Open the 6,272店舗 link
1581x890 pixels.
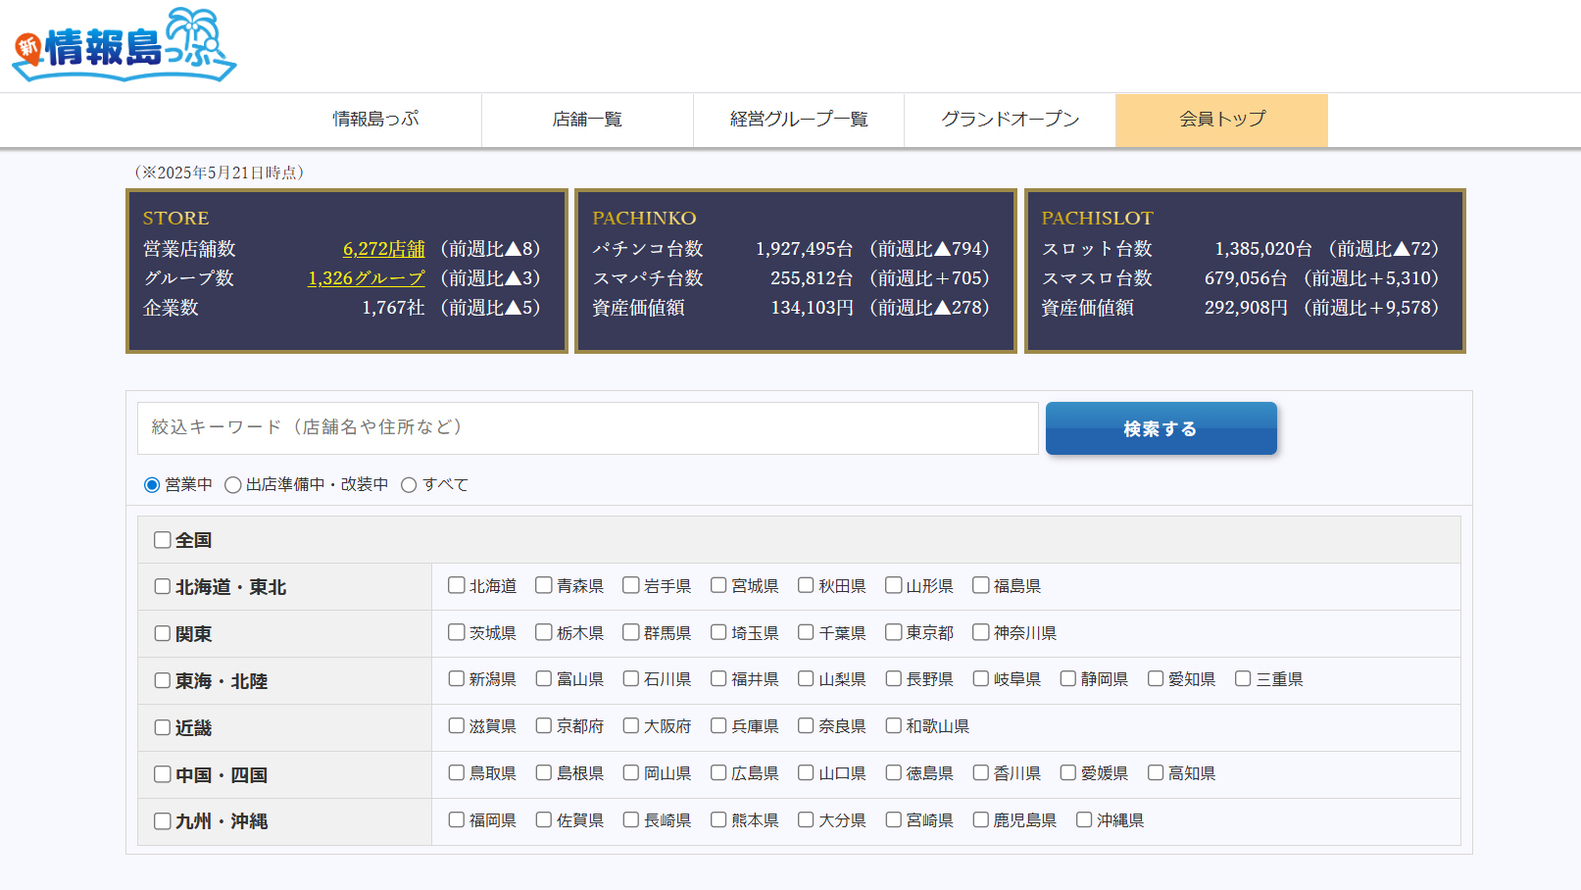383,249
